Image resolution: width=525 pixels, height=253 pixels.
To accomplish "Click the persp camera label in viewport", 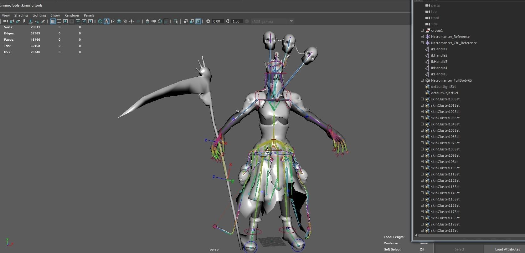I will tap(214, 249).
